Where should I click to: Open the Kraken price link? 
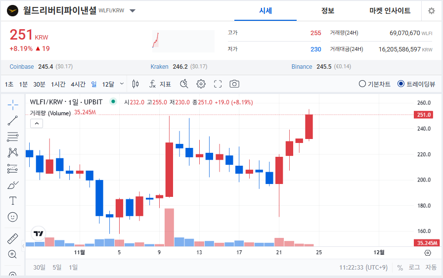click(x=159, y=67)
